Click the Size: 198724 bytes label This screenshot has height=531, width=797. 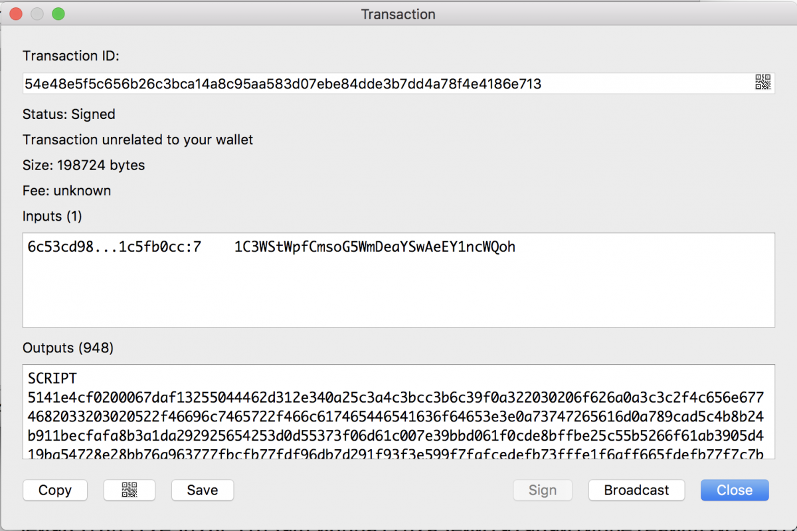point(84,165)
